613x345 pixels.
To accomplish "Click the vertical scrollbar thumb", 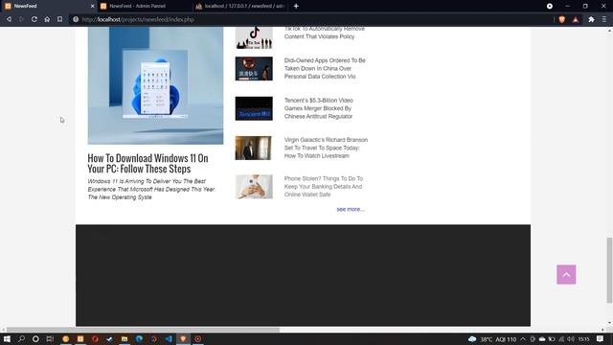I will pos(609,270).
